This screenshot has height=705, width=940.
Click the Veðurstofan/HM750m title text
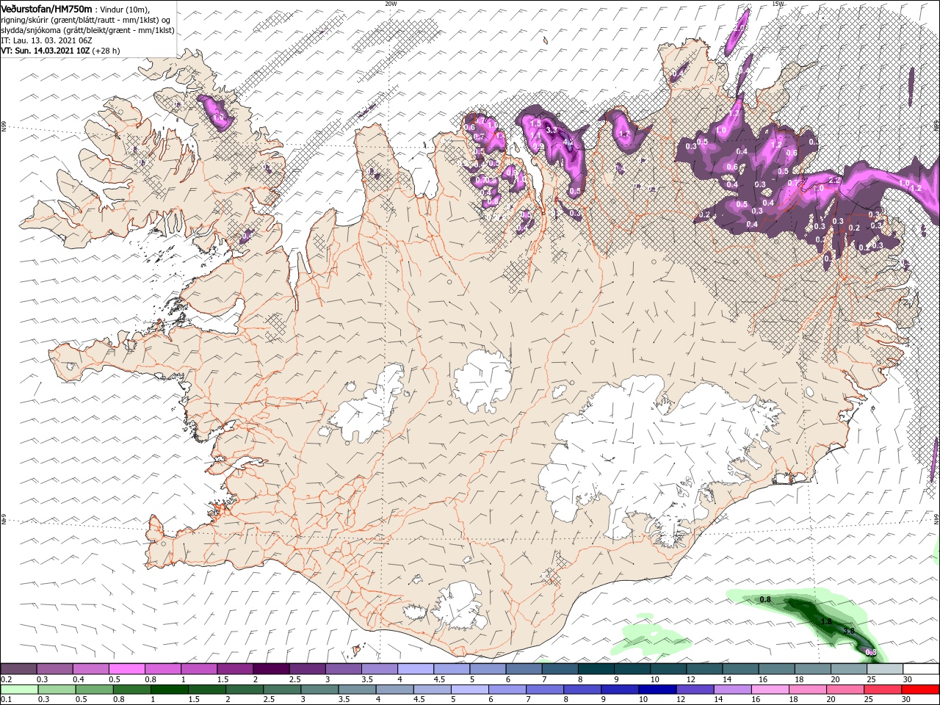[x=46, y=9]
